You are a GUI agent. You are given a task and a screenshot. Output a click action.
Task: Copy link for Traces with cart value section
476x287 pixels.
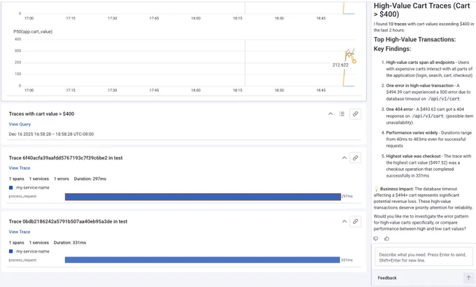click(355, 114)
